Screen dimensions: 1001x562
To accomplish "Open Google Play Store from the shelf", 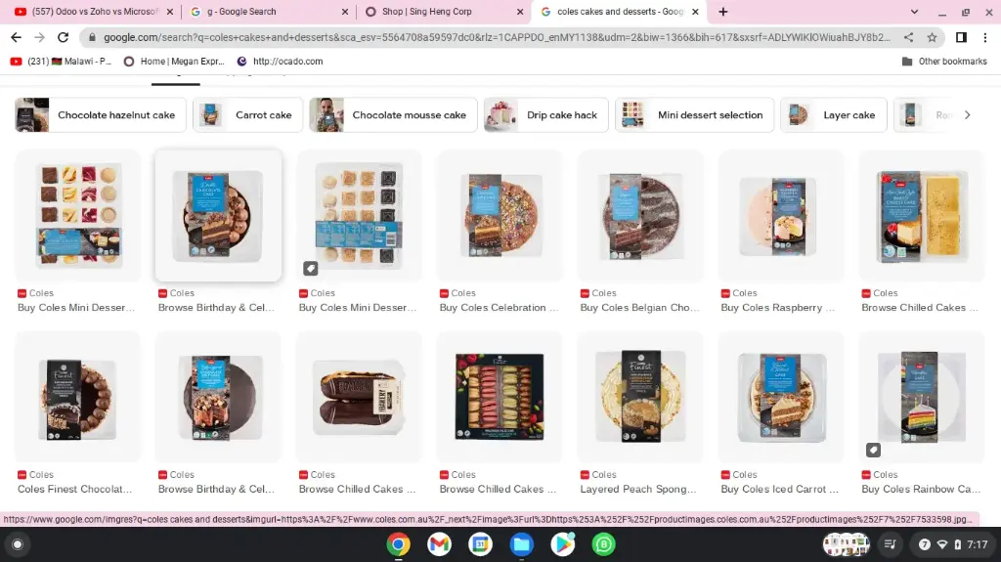I will (562, 544).
